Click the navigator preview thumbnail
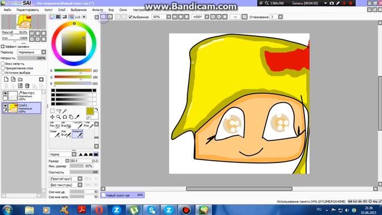The height and width of the screenshot is (215, 382). pos(24,21)
